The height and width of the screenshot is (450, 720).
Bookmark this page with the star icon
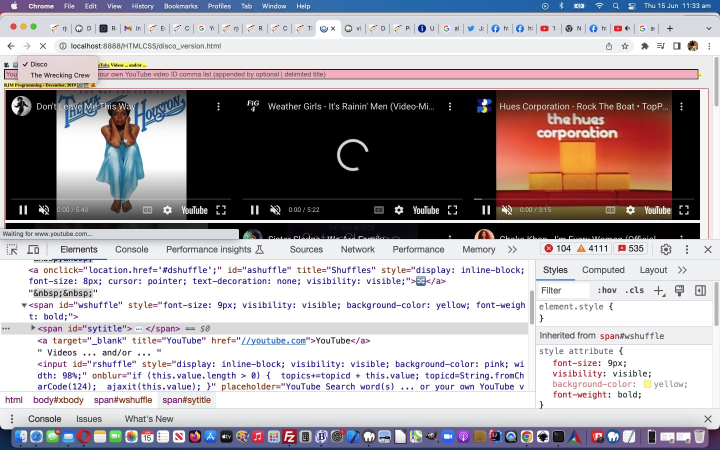[x=625, y=46]
